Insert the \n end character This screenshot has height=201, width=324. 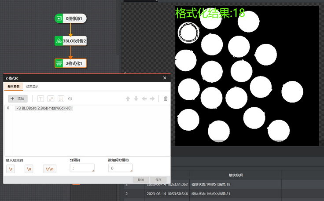tap(29, 169)
